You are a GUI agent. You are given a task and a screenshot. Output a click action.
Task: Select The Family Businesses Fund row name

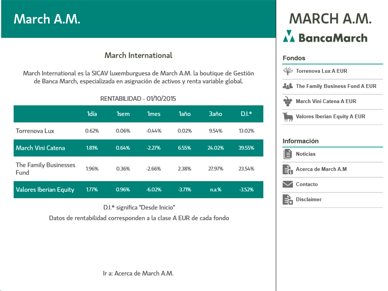coord(46,169)
